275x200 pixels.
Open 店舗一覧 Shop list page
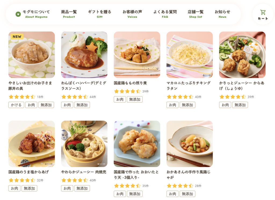(196, 14)
